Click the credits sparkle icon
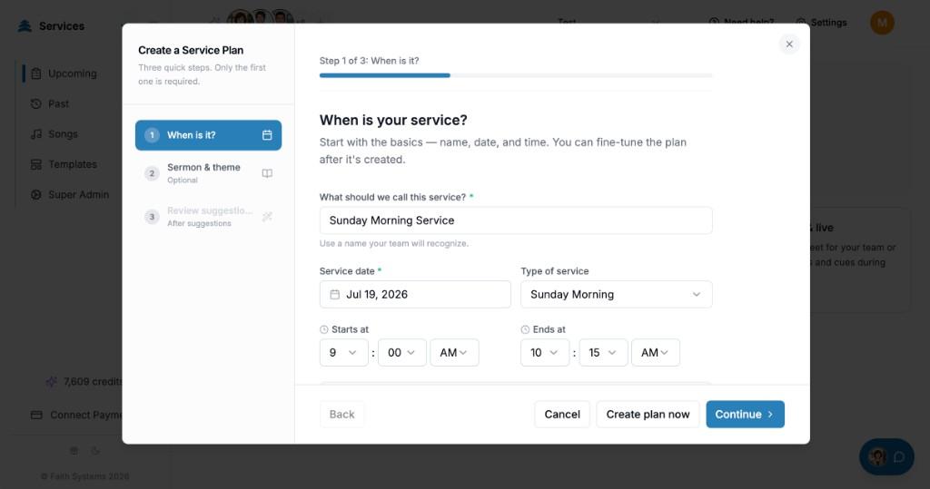Viewport: 930px width, 489px height. [52, 382]
